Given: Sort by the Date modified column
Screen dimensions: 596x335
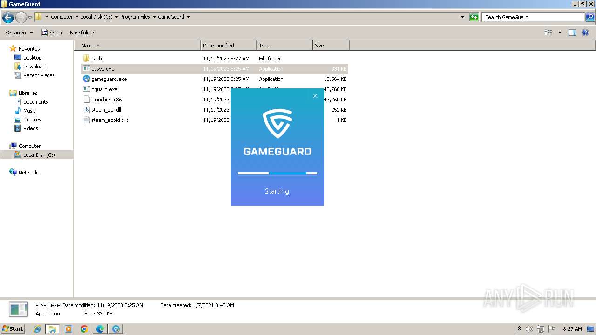Looking at the screenshot, I should 229,46.
